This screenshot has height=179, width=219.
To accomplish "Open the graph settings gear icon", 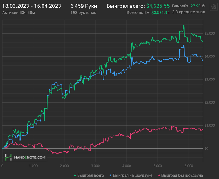I will point(214,7).
